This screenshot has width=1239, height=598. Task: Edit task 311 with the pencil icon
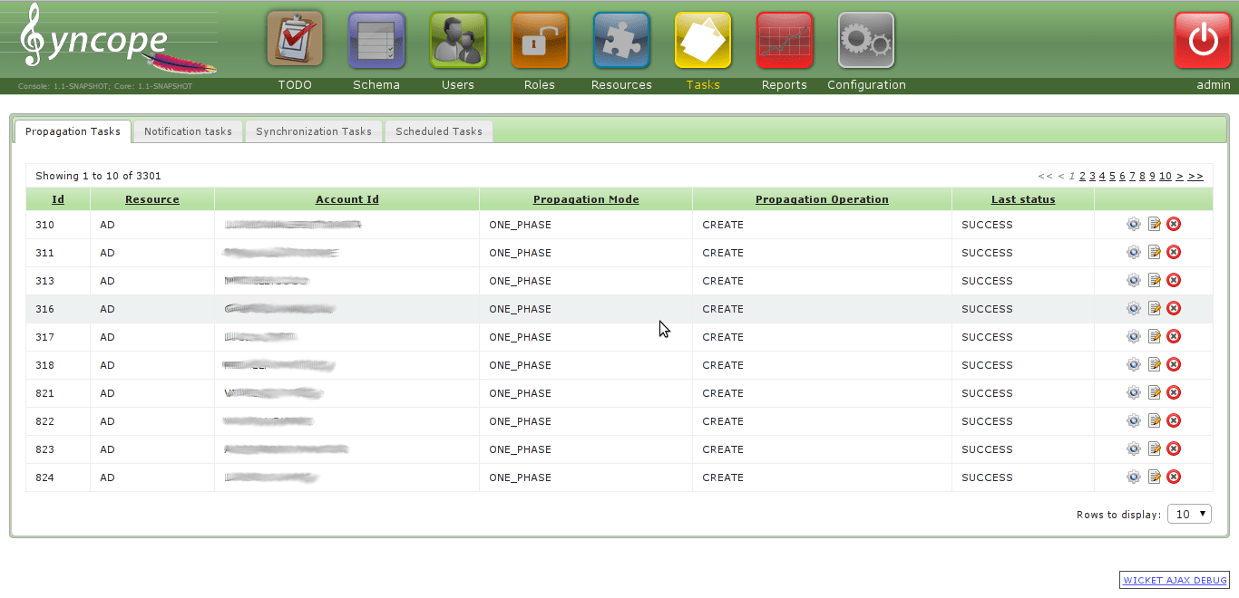coord(1154,252)
